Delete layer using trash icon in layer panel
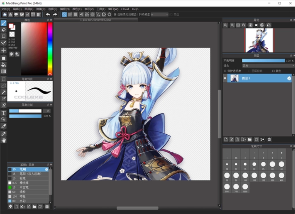The image size is (295, 214). click(269, 139)
